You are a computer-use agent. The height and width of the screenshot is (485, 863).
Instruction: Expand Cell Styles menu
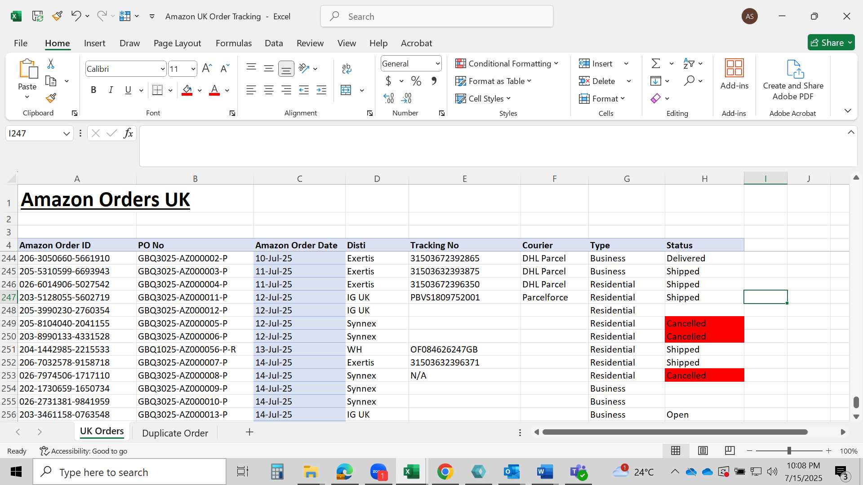click(x=483, y=98)
